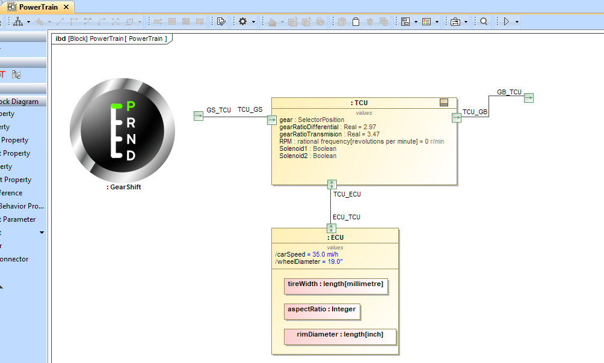
Task: Toggle TCU compartment display button
Action: click(444, 103)
